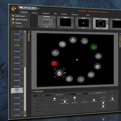Viewport: 121px width, 121px height.
Task: Click the blue Save icon in quick toolbar
Action: pyautogui.click(x=29, y=8)
